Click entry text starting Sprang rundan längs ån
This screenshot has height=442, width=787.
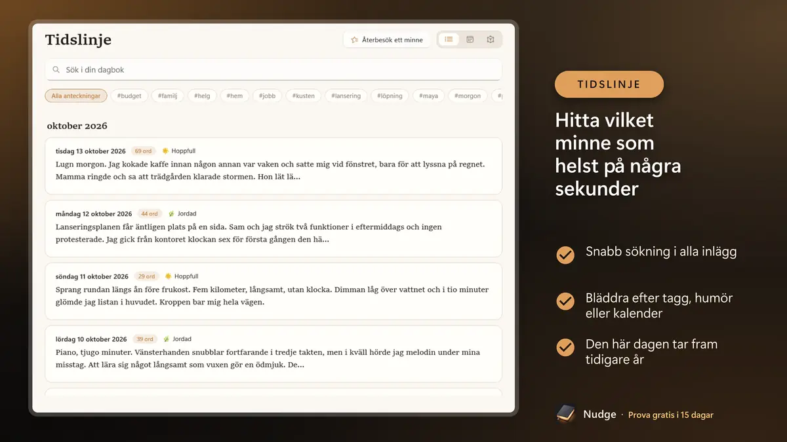coord(272,296)
